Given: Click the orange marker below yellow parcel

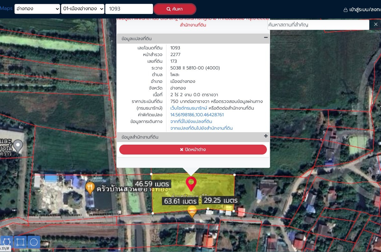Looking at the screenshot, I should coord(192,212).
